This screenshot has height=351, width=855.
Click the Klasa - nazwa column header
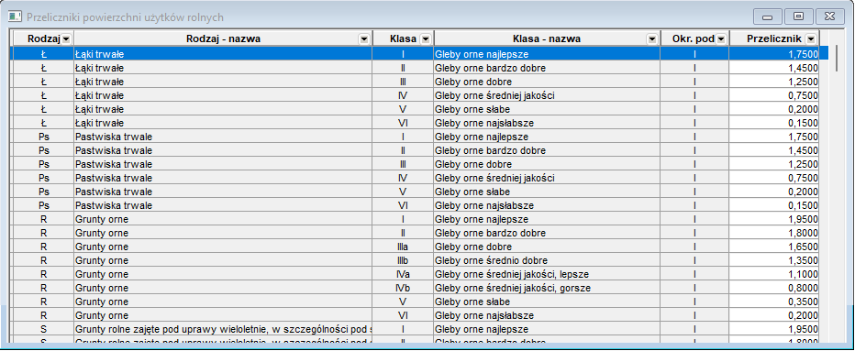tap(547, 38)
